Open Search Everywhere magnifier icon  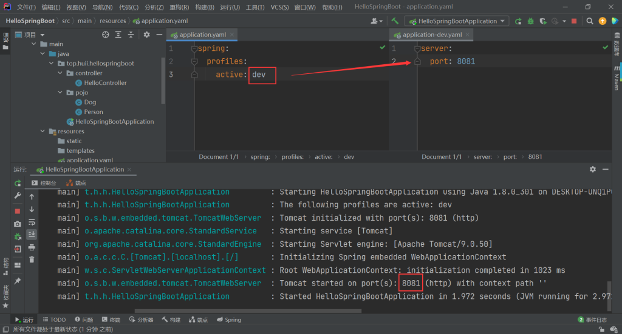tap(590, 21)
